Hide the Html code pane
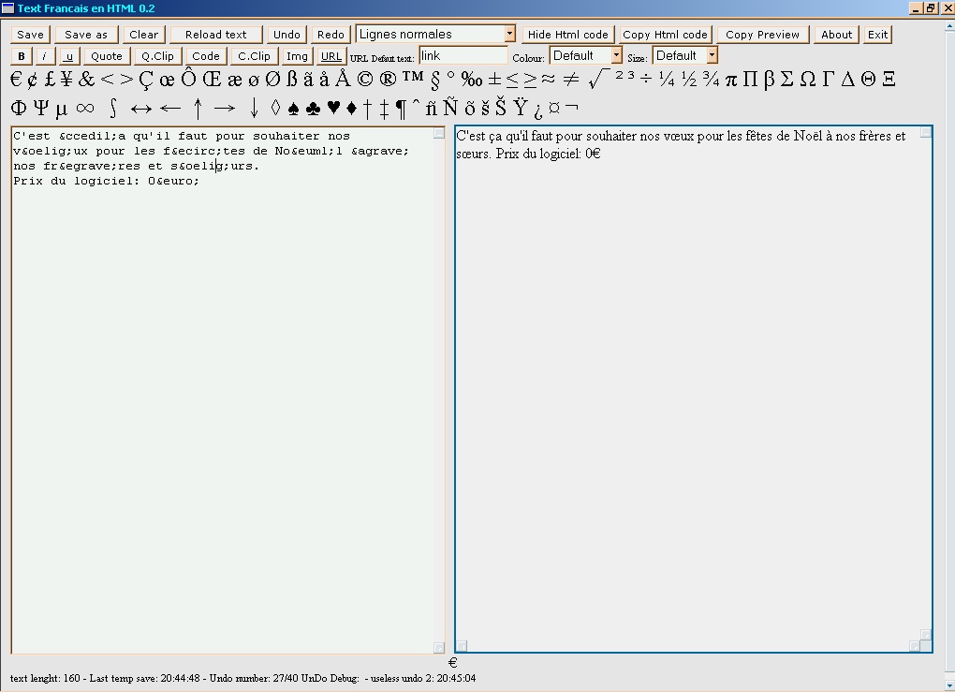The width and height of the screenshot is (955, 692). point(567,35)
